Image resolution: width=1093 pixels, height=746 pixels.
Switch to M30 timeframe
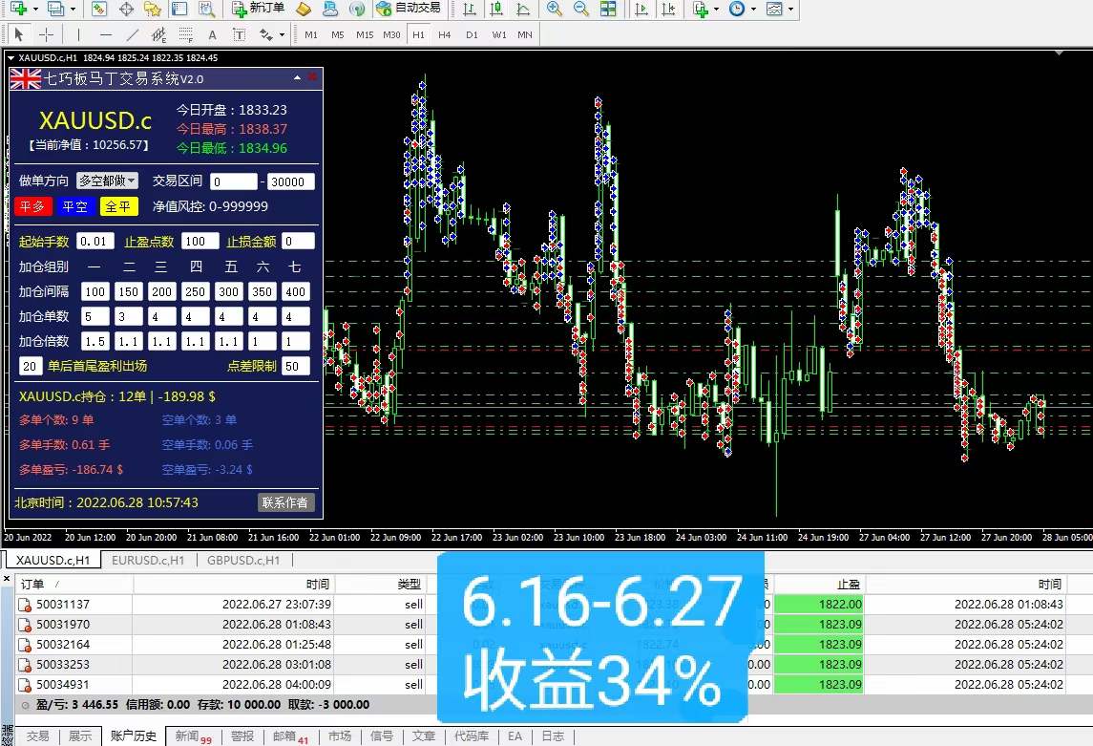pos(391,34)
